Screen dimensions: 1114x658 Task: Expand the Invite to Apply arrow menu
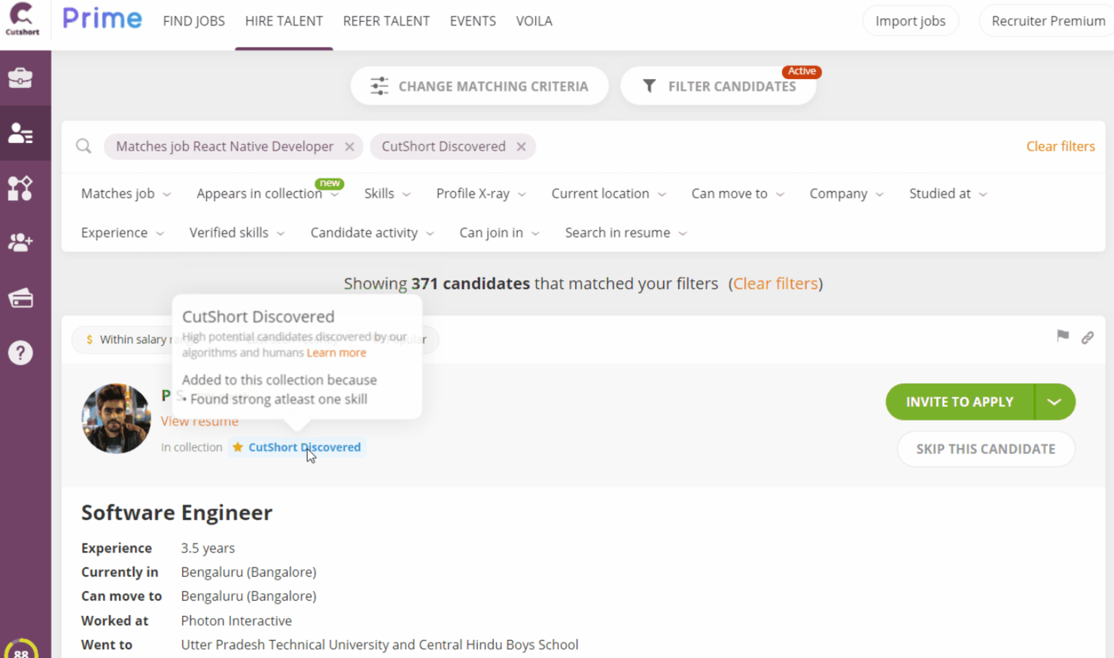click(1055, 402)
